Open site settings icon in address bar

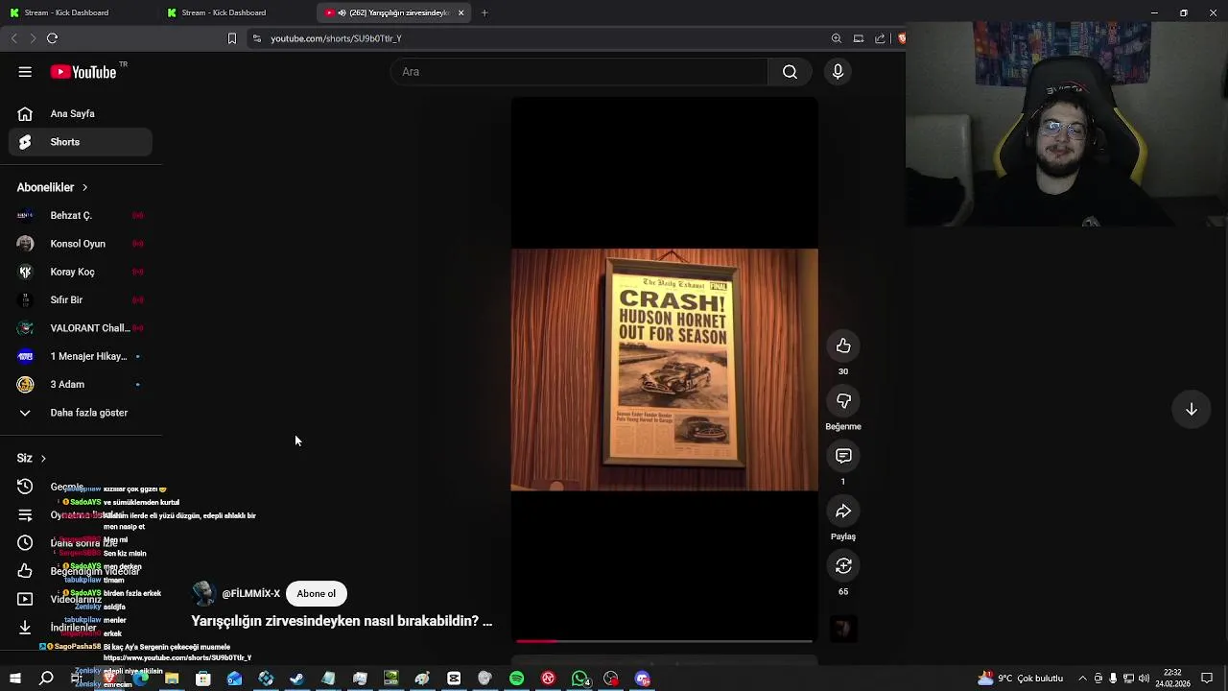coord(256,38)
